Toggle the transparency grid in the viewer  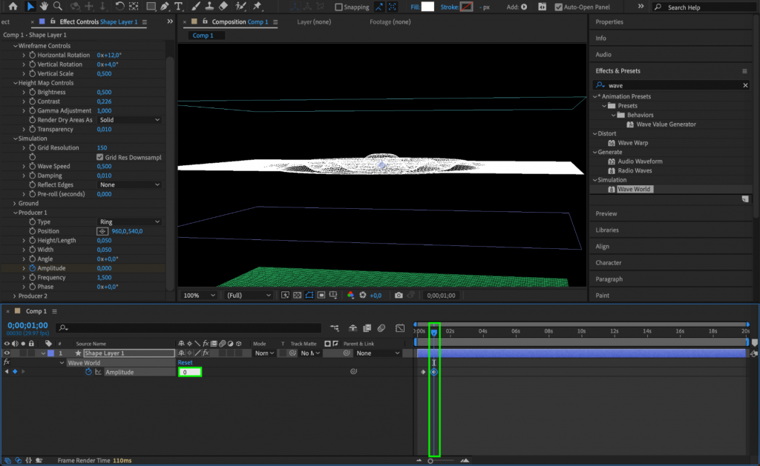point(297,294)
